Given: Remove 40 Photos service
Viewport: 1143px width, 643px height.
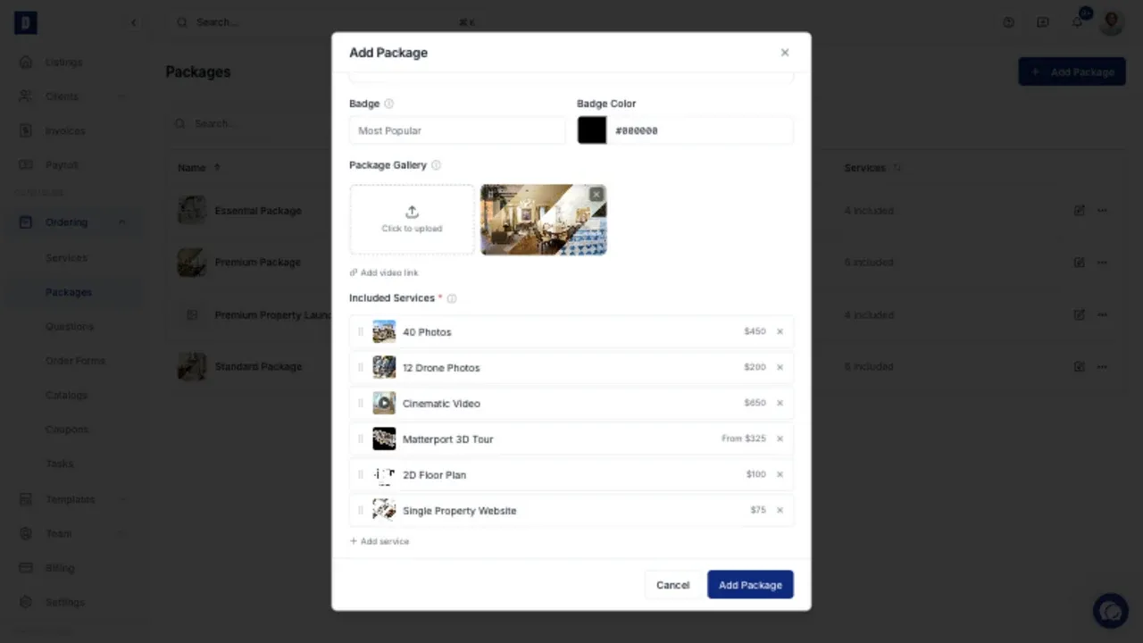Looking at the screenshot, I should click(x=780, y=331).
